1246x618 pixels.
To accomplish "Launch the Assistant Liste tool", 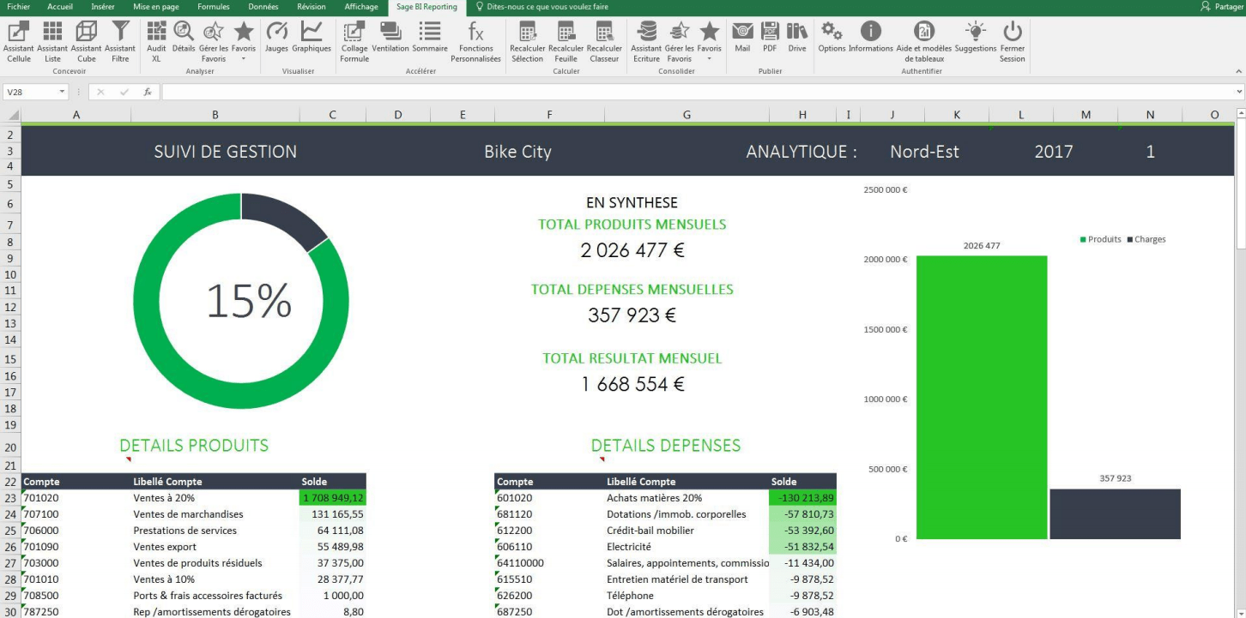I will (x=52, y=41).
